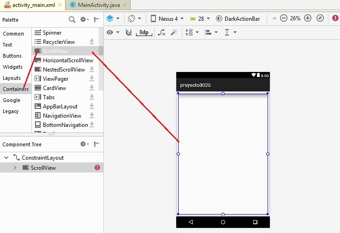Search the Palette with the magnifier icon
The image size is (340, 233).
(72, 19)
